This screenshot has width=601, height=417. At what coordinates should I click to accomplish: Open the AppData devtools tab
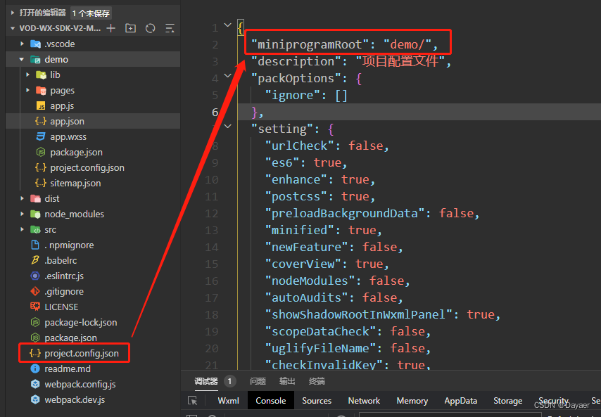coord(461,401)
